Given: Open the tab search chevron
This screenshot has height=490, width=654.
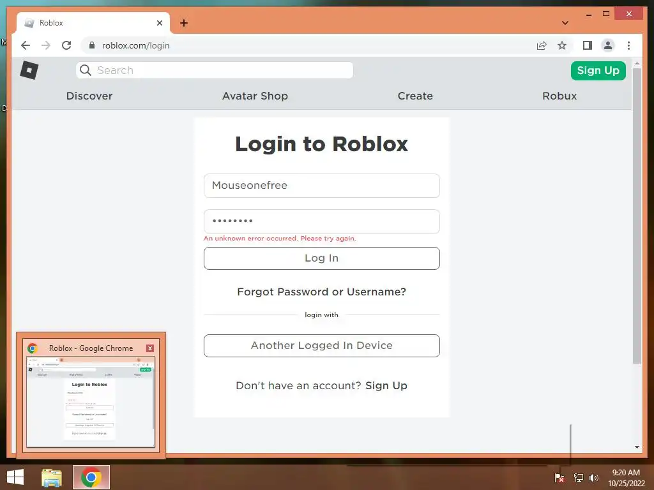Looking at the screenshot, I should pyautogui.click(x=565, y=23).
